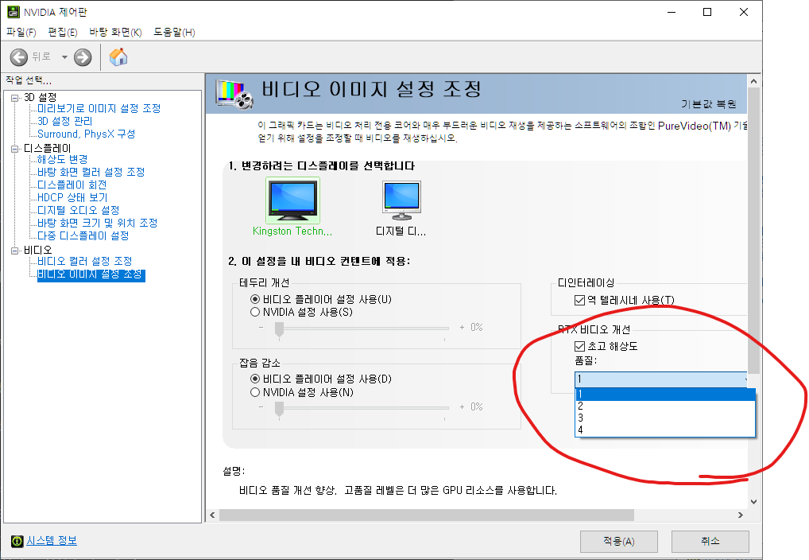
Task: Click the 취소 button
Action: tap(710, 542)
